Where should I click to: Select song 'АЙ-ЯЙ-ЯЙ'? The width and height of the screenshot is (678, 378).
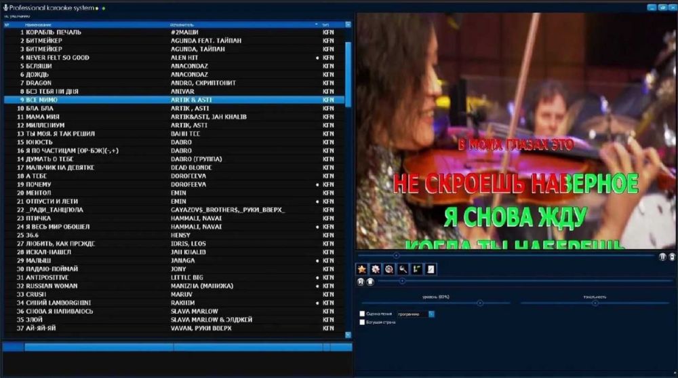(x=41, y=328)
